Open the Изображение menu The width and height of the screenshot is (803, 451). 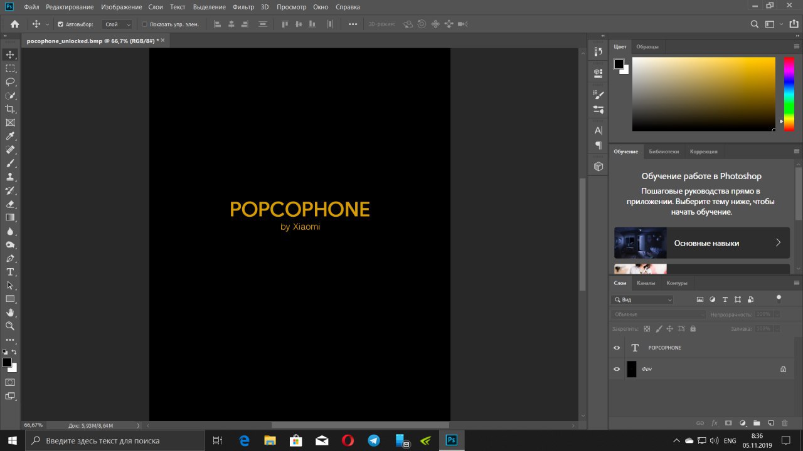(121, 7)
